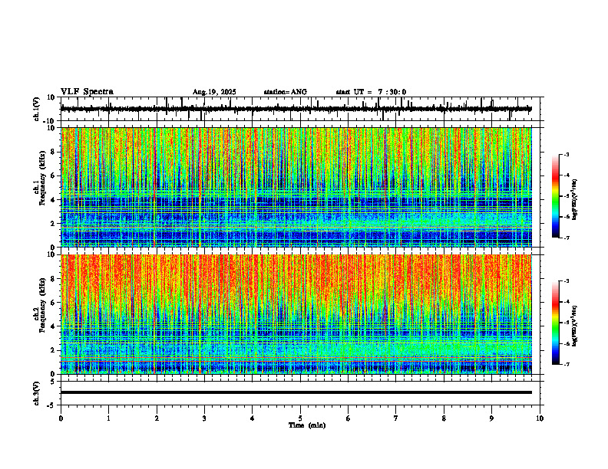Click the 'ch.3(V)' axis label at bottom
Screen dimensions: 608x469
pos(36,394)
